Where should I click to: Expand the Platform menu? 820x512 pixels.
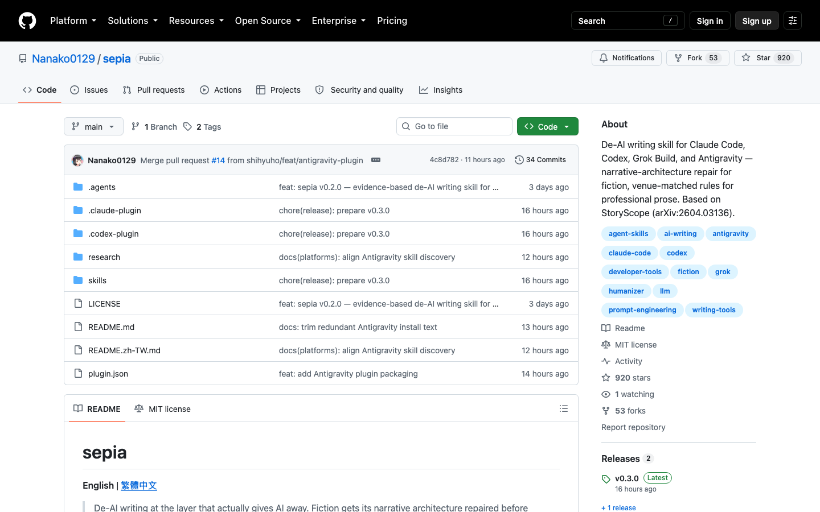pyautogui.click(x=73, y=20)
